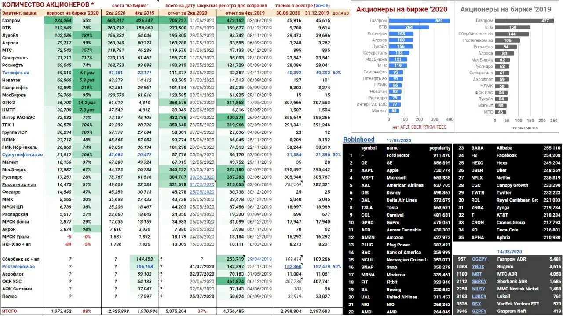
Task: Select Лукойл growth percent 189%
Action: [87, 36]
